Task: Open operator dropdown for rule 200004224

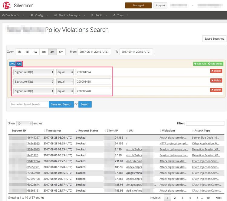Action: click(x=65, y=72)
